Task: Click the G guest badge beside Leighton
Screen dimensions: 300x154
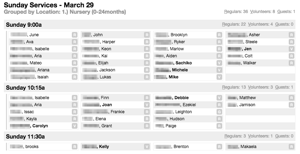Action: tap(219, 112)
